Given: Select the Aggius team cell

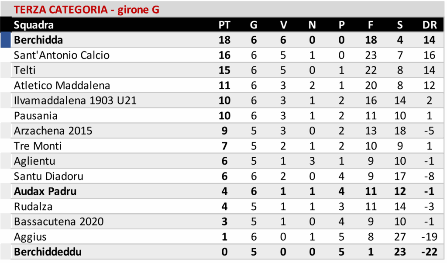Looking at the screenshot, I should 30,237.
